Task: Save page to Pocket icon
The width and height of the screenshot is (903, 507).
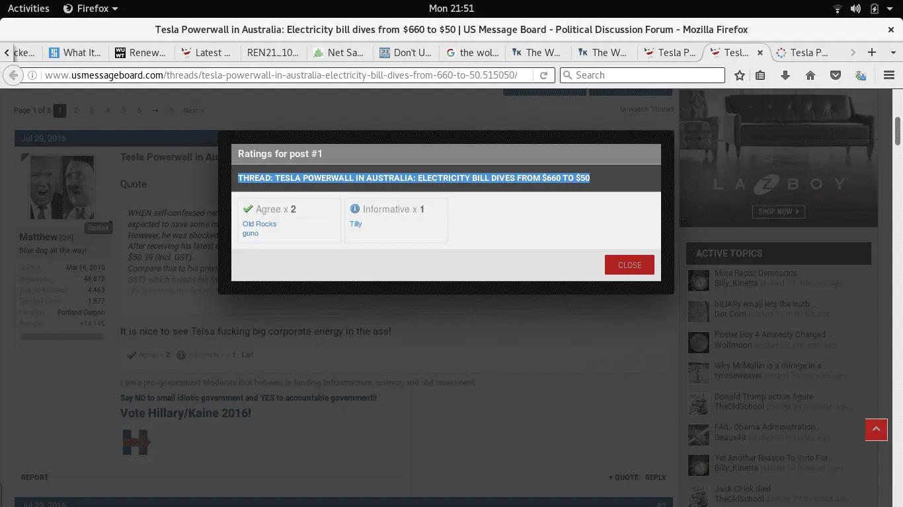Action: (836, 75)
